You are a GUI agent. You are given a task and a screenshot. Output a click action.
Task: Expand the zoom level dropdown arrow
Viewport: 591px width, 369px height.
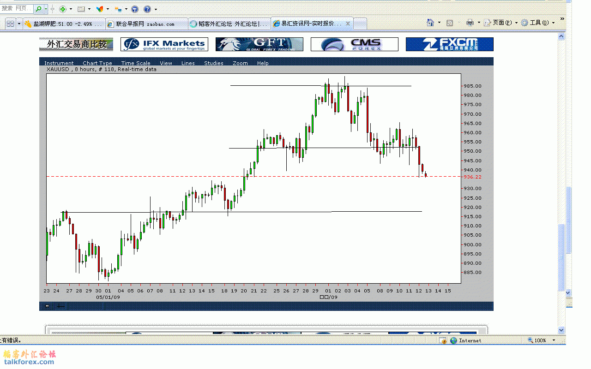click(x=554, y=340)
